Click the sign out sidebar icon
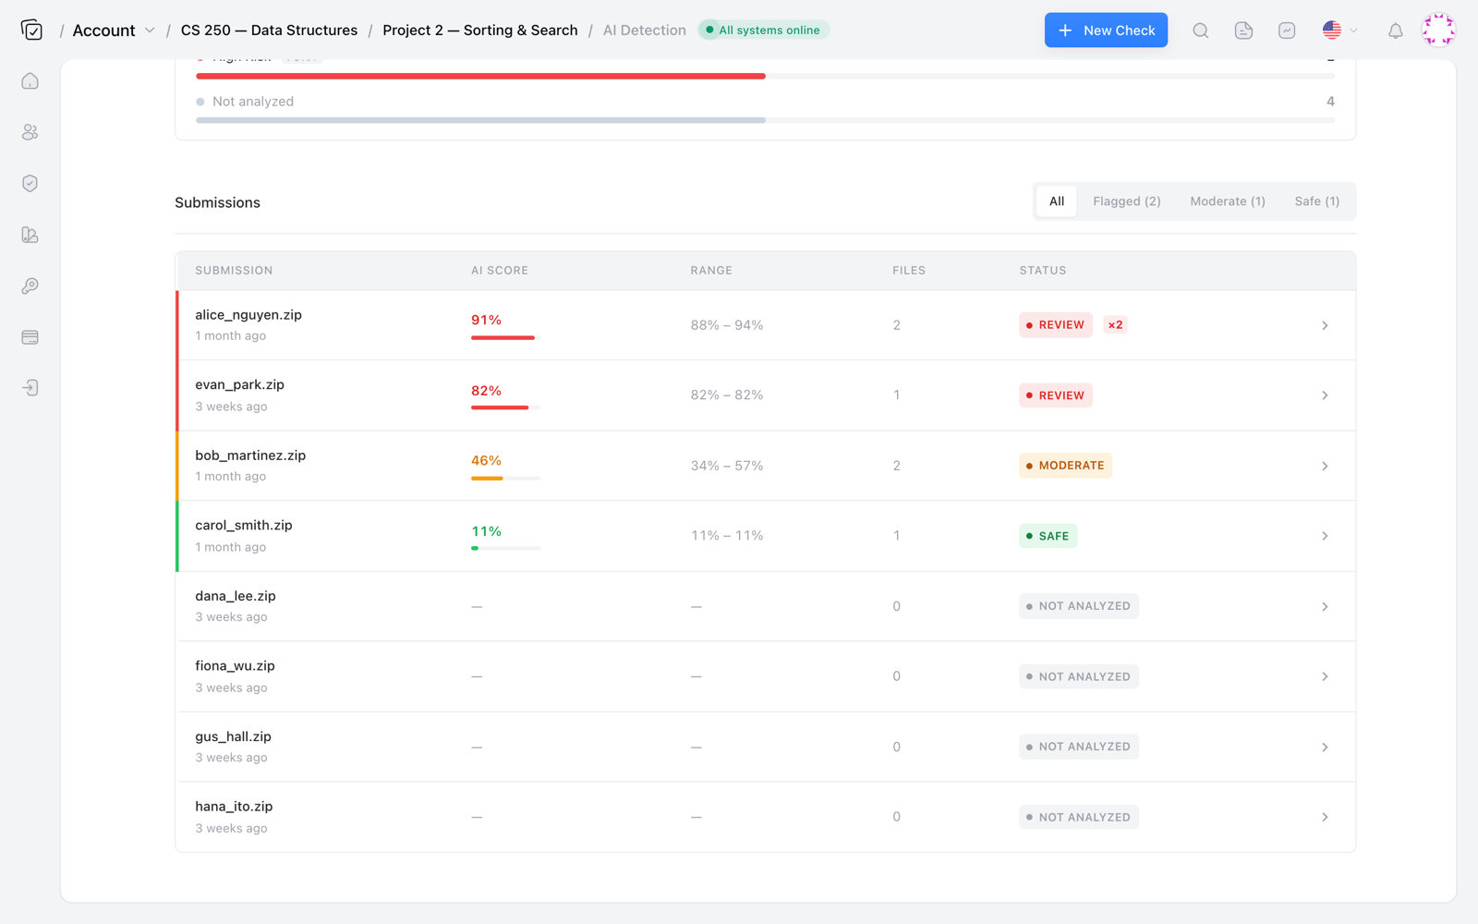Viewport: 1478px width, 924px height. pyautogui.click(x=30, y=388)
